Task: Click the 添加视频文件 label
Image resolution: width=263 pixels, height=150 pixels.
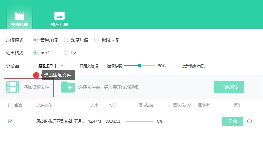Action: [36, 87]
